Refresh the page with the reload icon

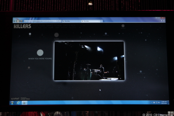tap(58, 21)
